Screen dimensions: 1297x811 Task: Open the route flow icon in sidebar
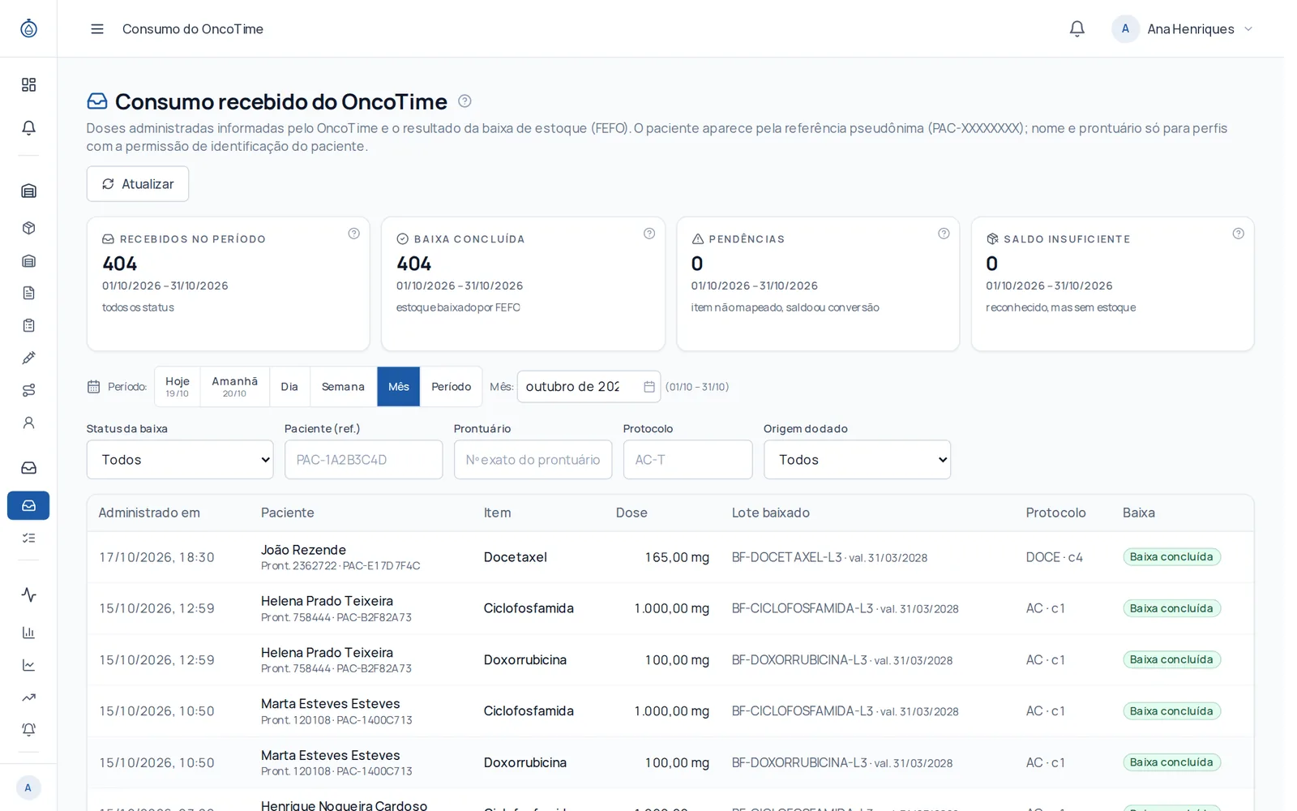click(28, 390)
